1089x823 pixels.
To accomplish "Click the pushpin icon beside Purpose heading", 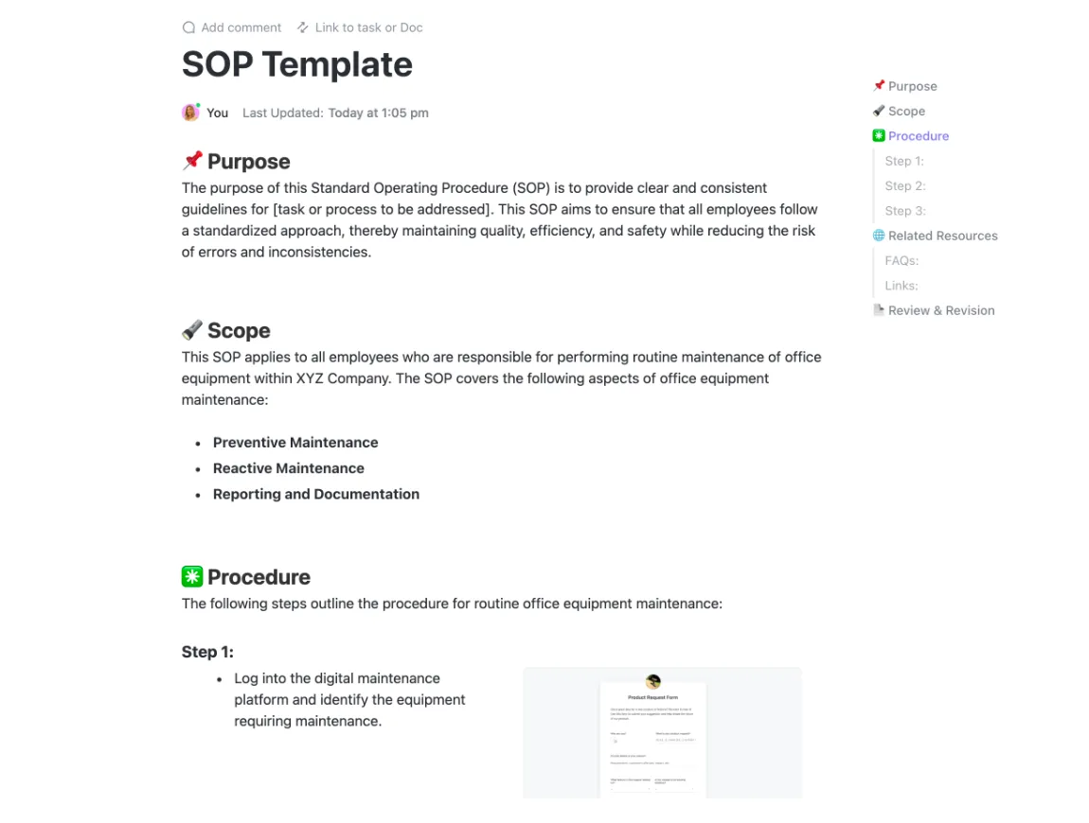I will point(192,160).
